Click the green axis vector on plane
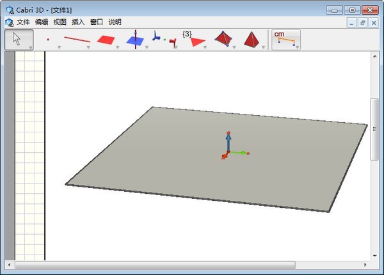Image resolution: width=384 pixels, height=275 pixels. tap(240, 153)
